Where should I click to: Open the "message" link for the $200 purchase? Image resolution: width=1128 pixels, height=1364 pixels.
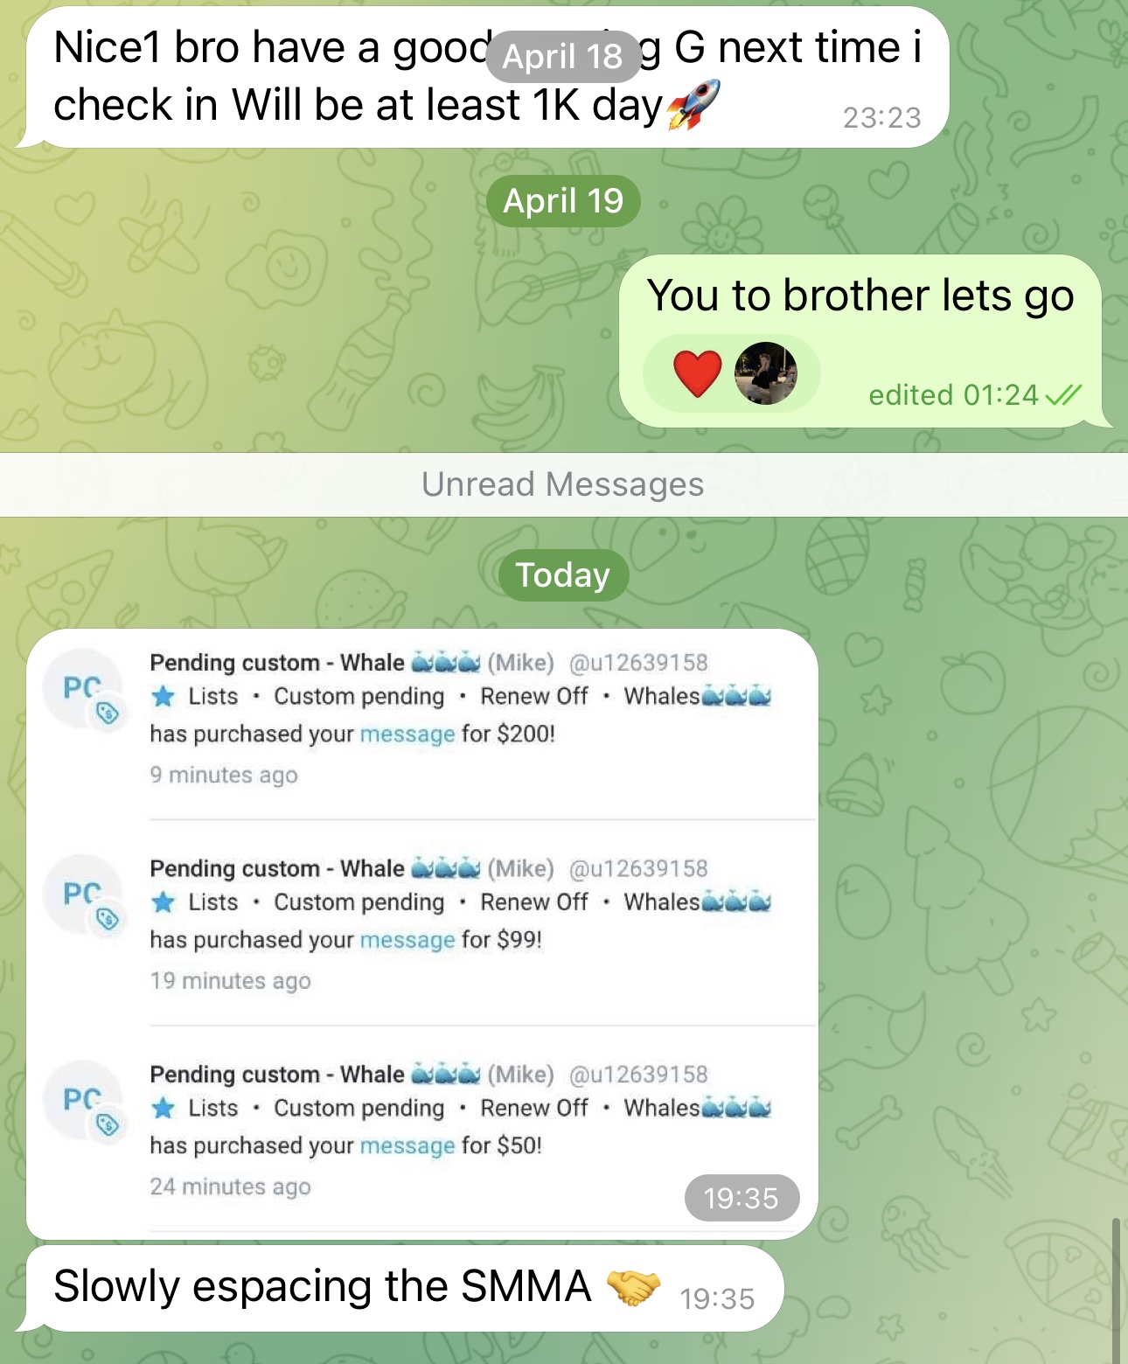pos(407,734)
